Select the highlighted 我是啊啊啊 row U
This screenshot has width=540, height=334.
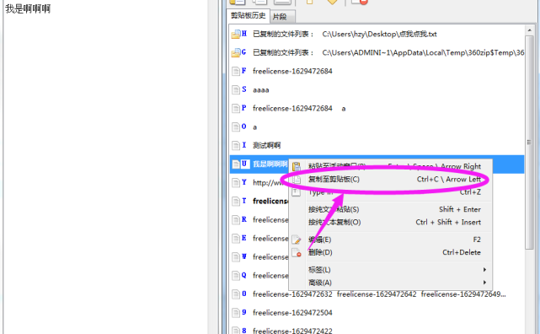coord(259,164)
